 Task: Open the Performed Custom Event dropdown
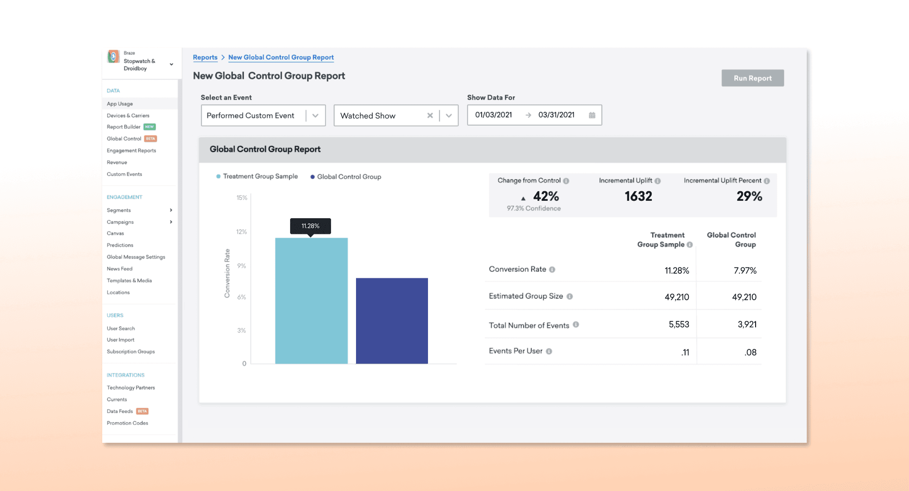pos(315,116)
